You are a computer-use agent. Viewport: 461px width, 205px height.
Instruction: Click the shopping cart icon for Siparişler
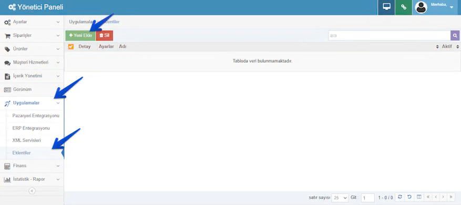[7, 36]
